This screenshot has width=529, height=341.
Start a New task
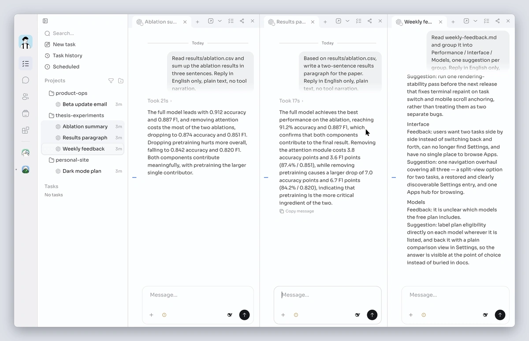tap(60, 44)
